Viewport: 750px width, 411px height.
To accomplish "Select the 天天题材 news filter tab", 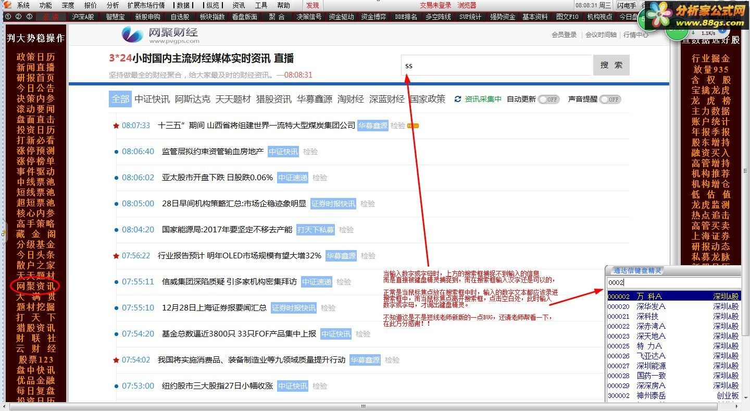I will coord(233,99).
